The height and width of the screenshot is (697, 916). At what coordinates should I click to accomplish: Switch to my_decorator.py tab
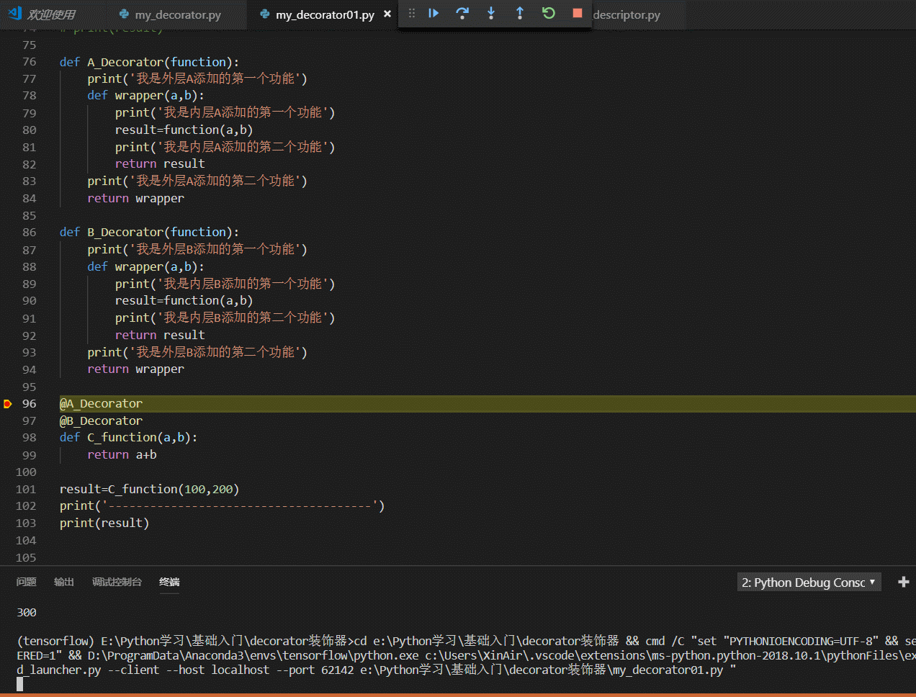click(x=178, y=14)
